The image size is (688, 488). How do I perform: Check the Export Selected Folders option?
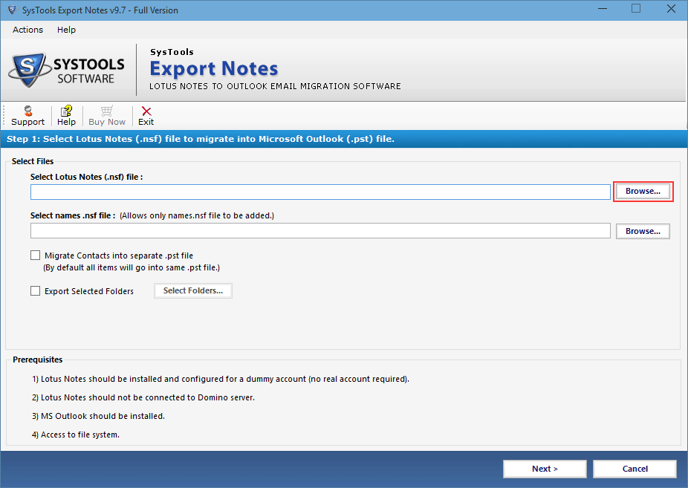(x=35, y=290)
